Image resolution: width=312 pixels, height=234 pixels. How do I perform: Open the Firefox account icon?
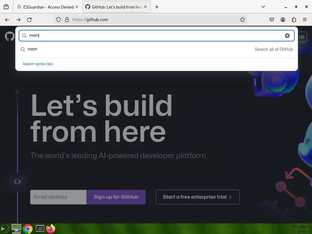click(283, 19)
